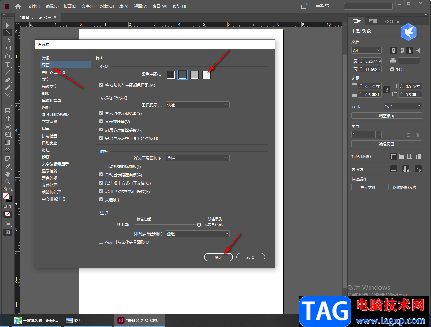The image size is (431, 327).
Task: Click the share document icon
Action: (x=304, y=6)
